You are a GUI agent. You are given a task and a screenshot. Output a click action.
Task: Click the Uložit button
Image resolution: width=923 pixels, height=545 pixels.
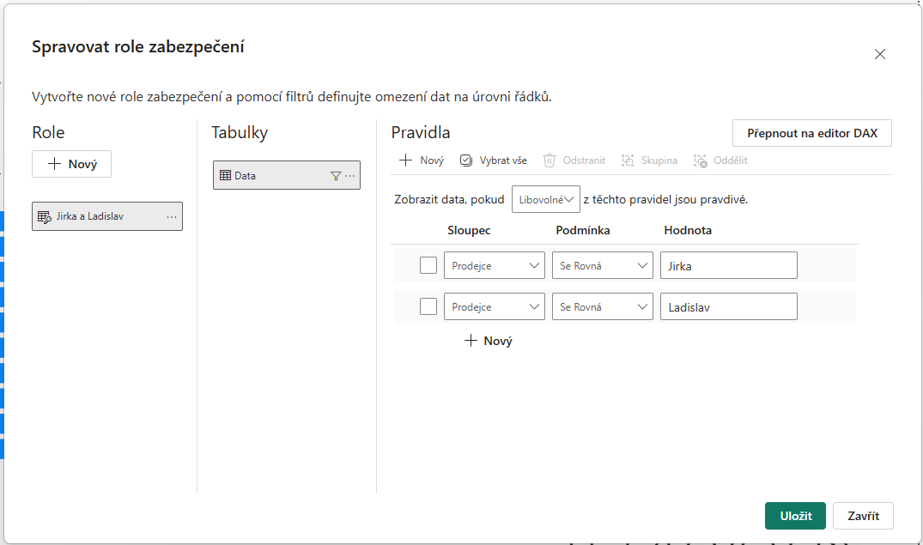coord(795,516)
